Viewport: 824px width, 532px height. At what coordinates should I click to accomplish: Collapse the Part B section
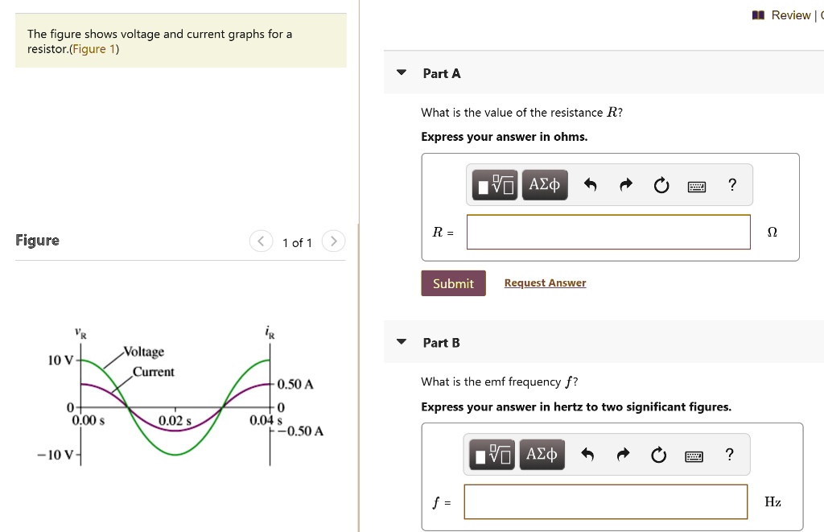(x=401, y=341)
